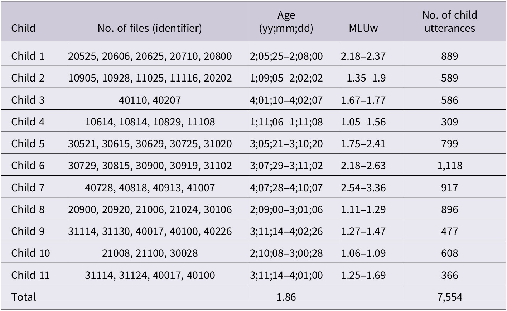Click the total mean value 1.86
Viewport: 507px width, 311px height.
point(286,297)
